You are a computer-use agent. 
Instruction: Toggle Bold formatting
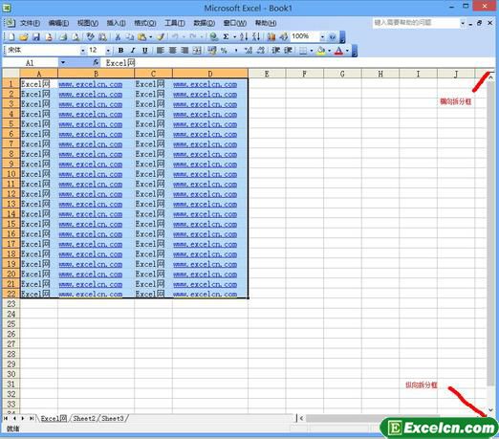(x=120, y=51)
